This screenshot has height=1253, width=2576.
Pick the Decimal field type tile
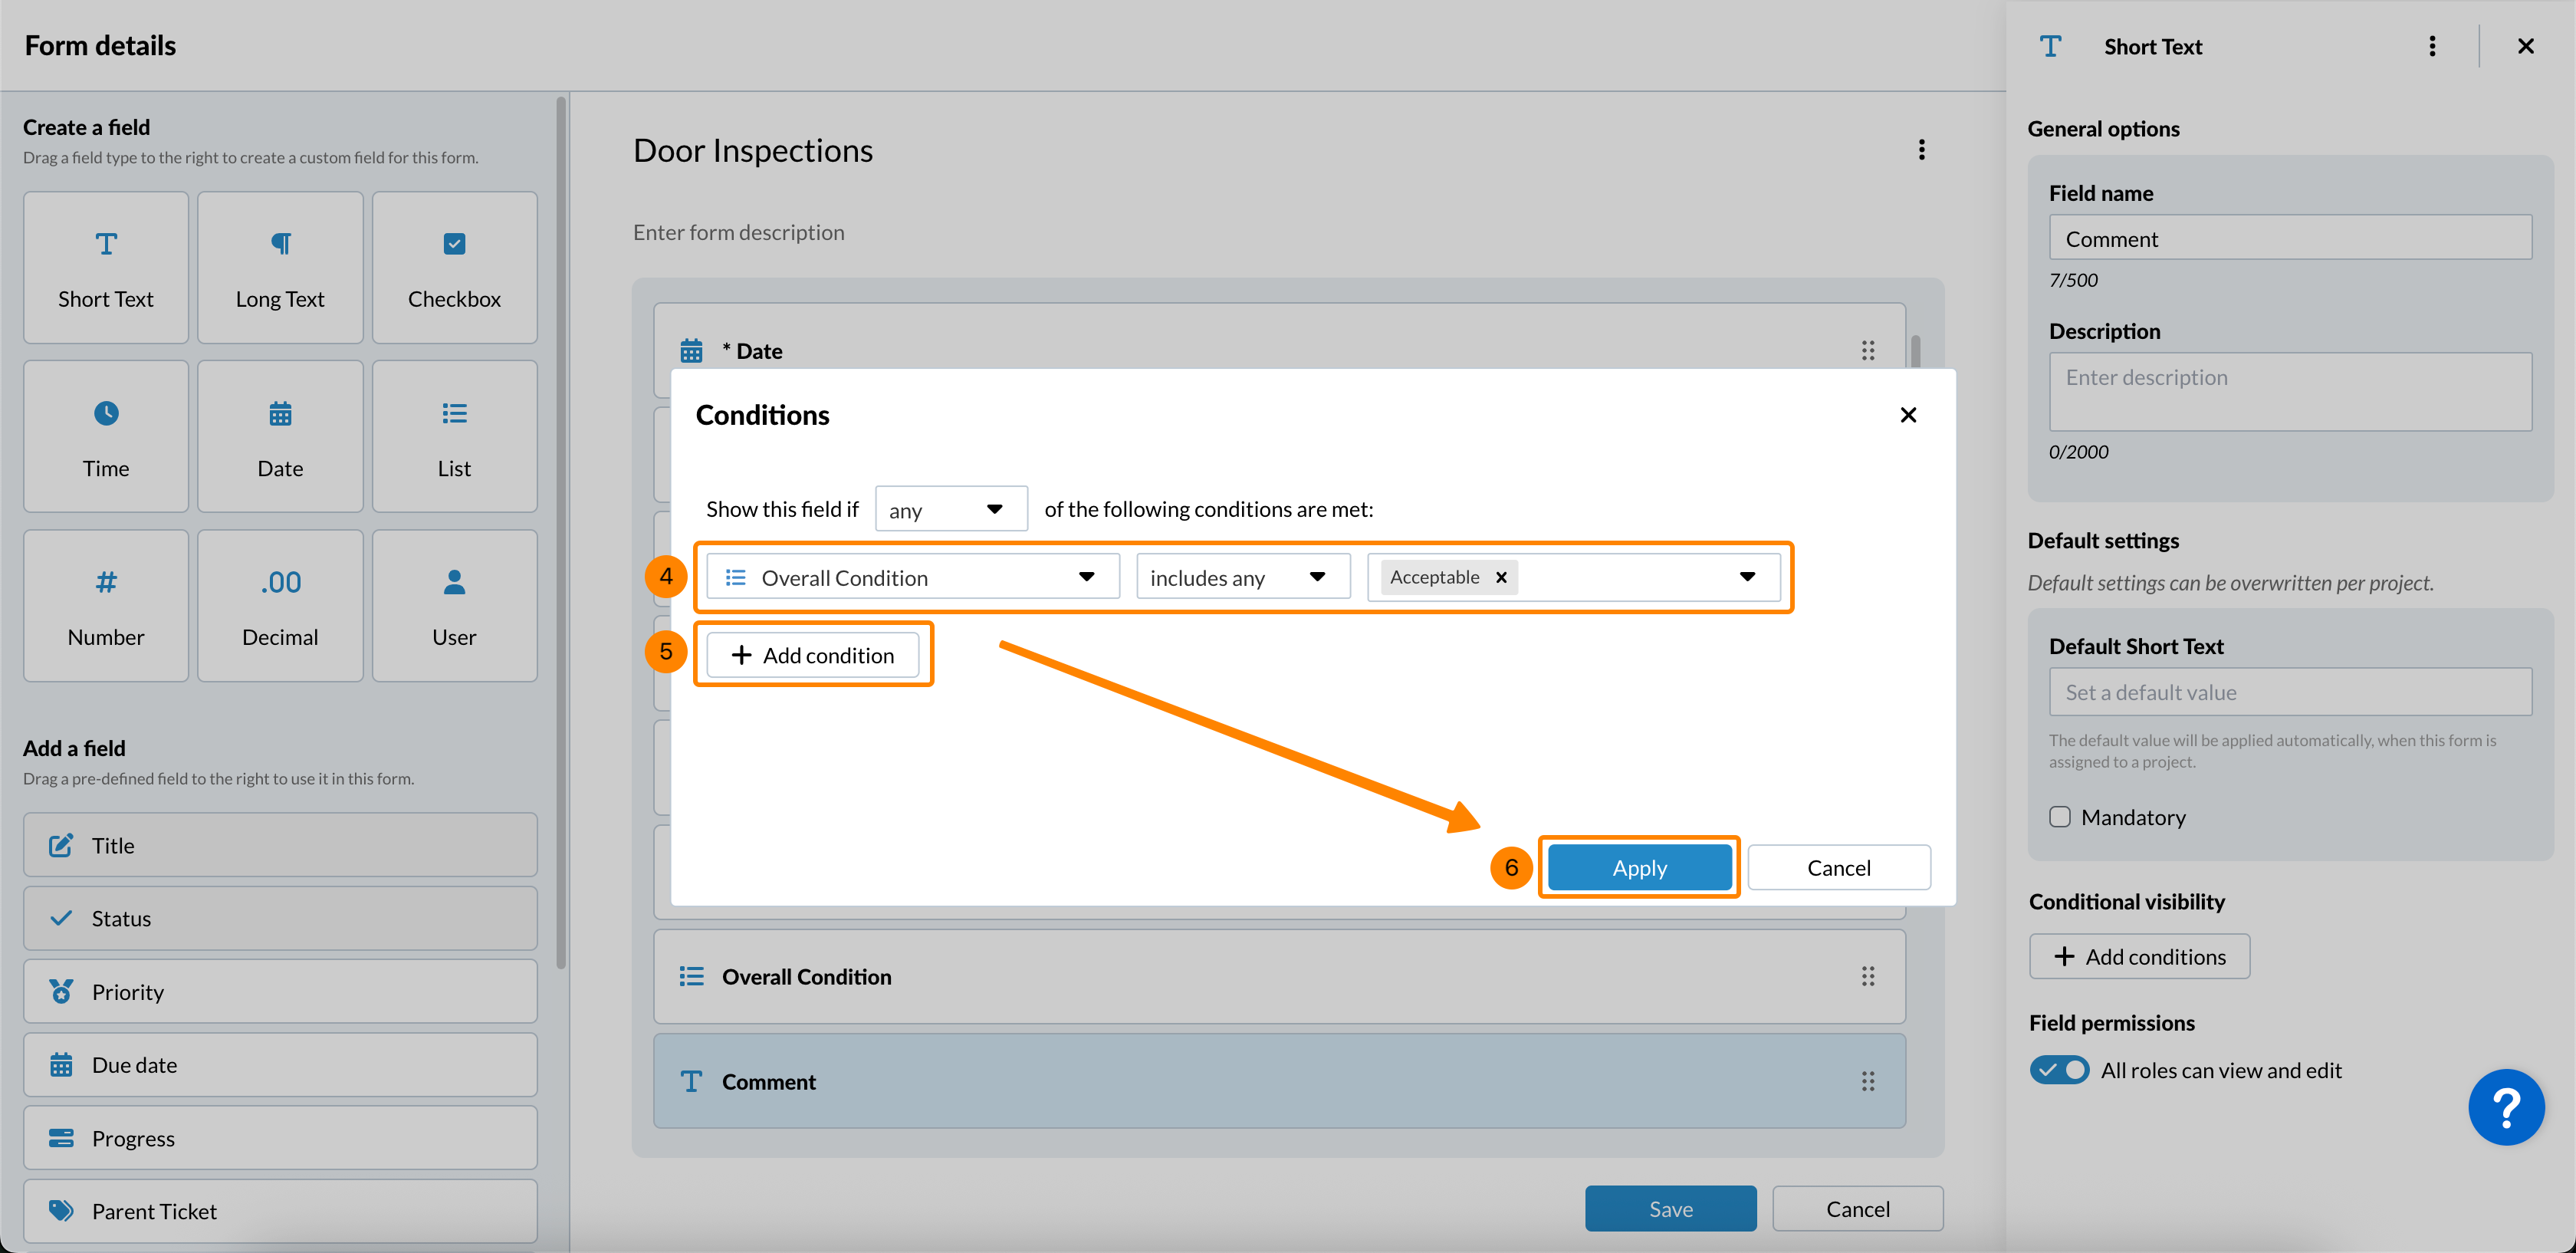[x=280, y=606]
